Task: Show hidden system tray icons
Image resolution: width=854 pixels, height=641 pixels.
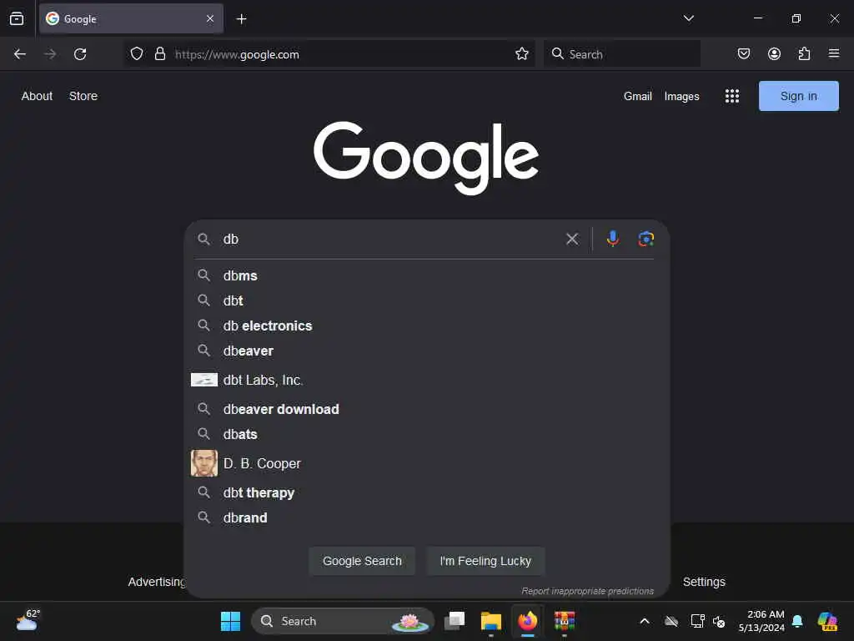Action: (645, 621)
